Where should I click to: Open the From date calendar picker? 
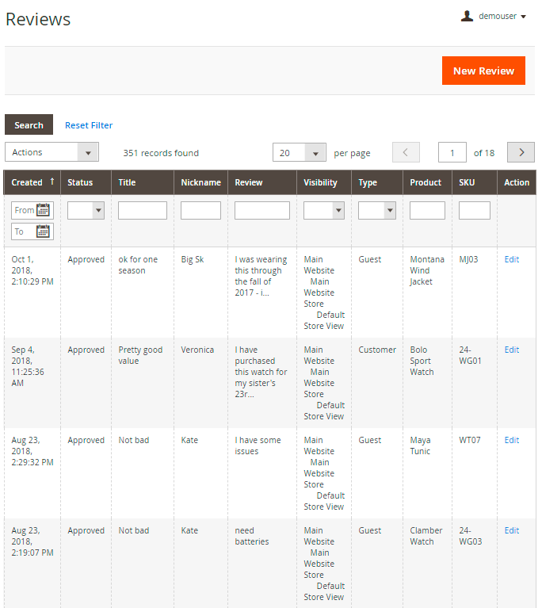(x=44, y=210)
